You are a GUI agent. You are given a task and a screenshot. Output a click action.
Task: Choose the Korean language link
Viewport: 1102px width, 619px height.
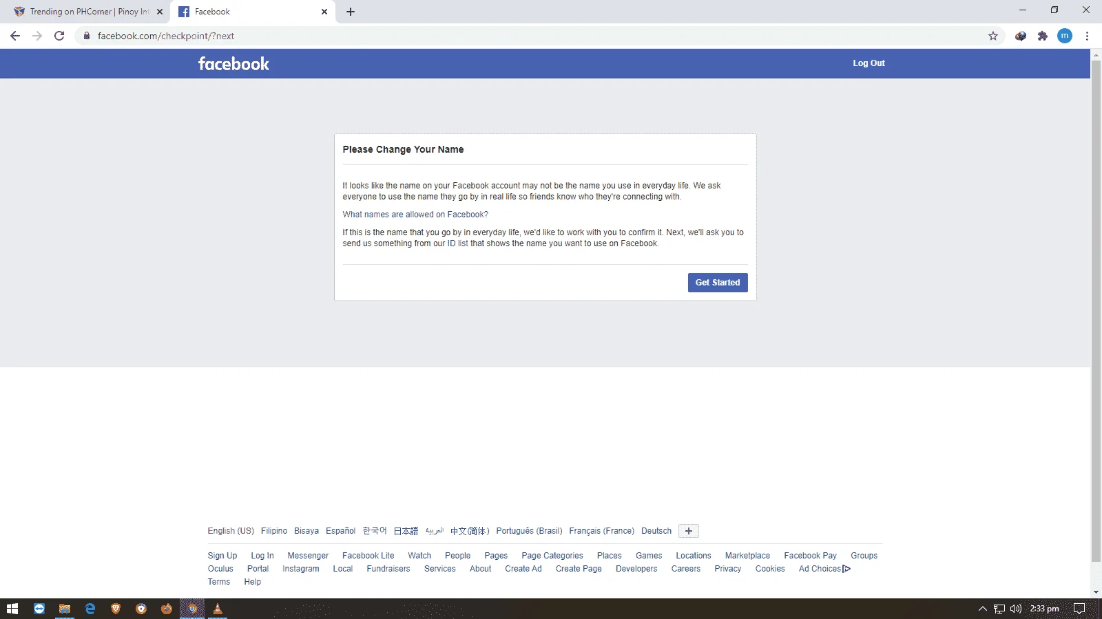[375, 531]
